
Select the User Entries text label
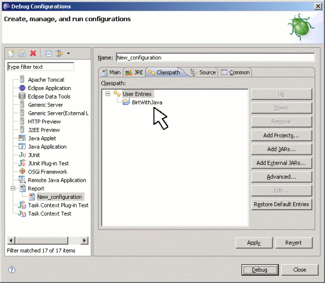pyautogui.click(x=137, y=94)
